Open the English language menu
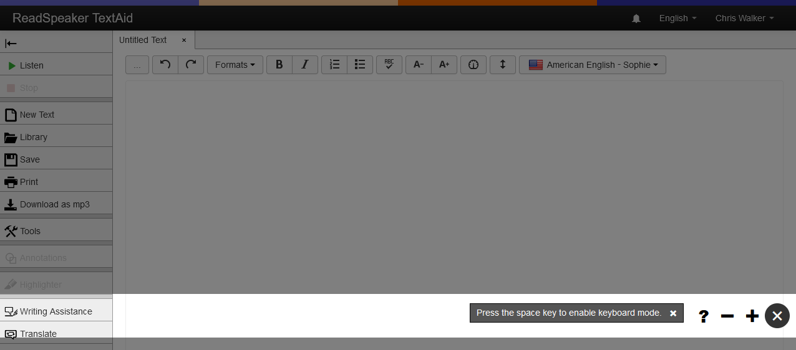Viewport: 796px width, 350px height. [677, 18]
